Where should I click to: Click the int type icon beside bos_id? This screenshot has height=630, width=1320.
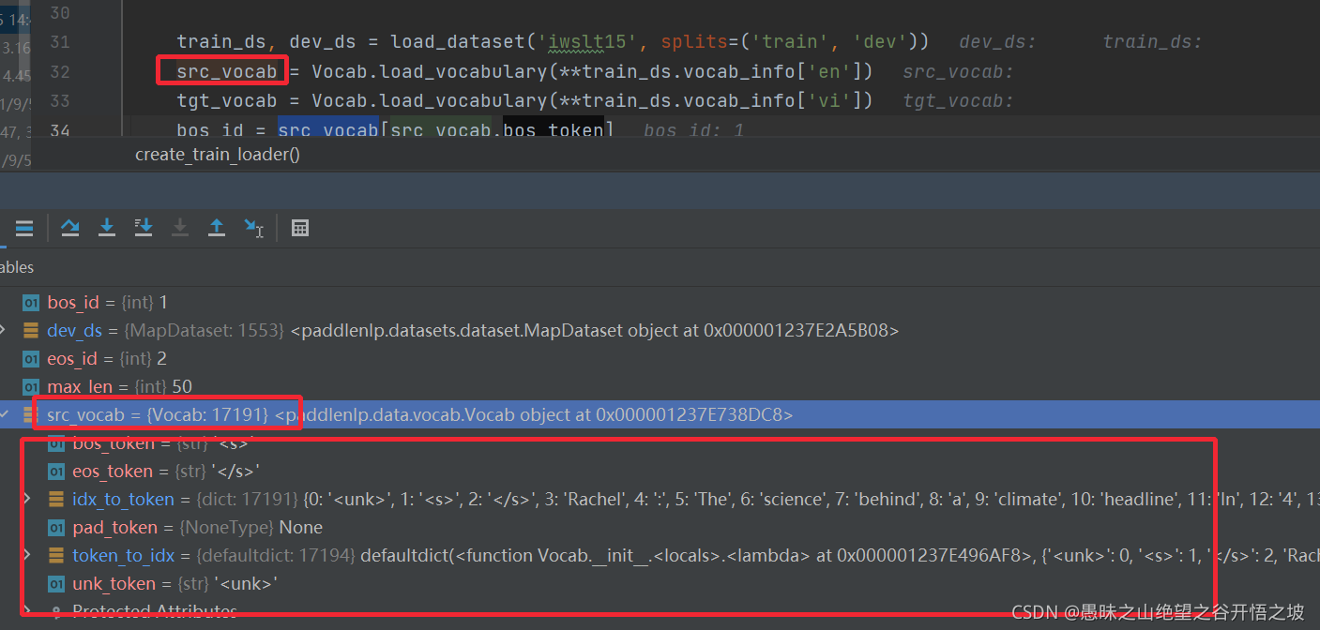(x=31, y=302)
